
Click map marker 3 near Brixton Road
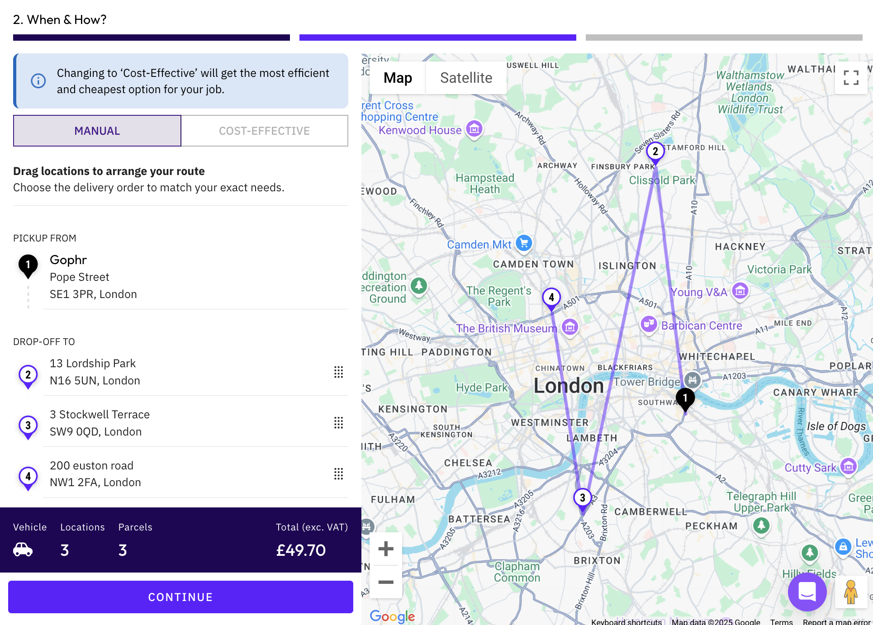tap(583, 499)
